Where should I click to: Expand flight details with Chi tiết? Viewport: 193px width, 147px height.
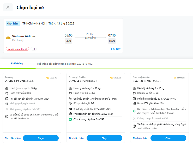click(116, 49)
